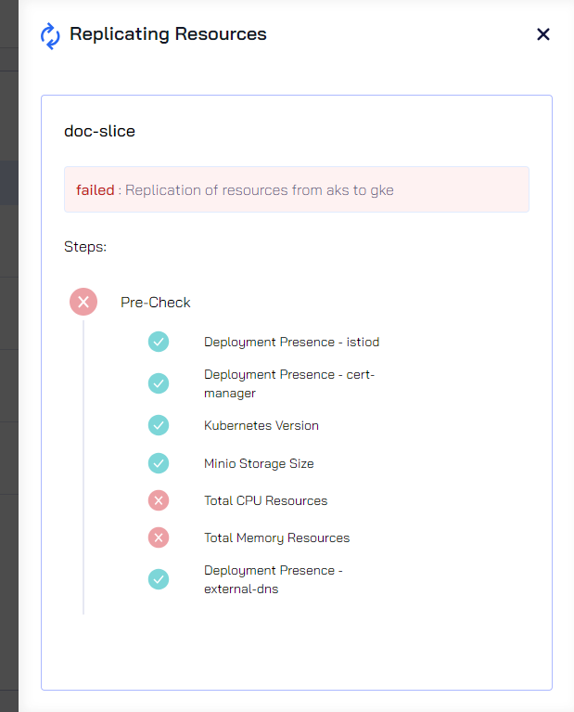The image size is (574, 712).
Task: Click the doc-slice heading
Action: tap(99, 131)
